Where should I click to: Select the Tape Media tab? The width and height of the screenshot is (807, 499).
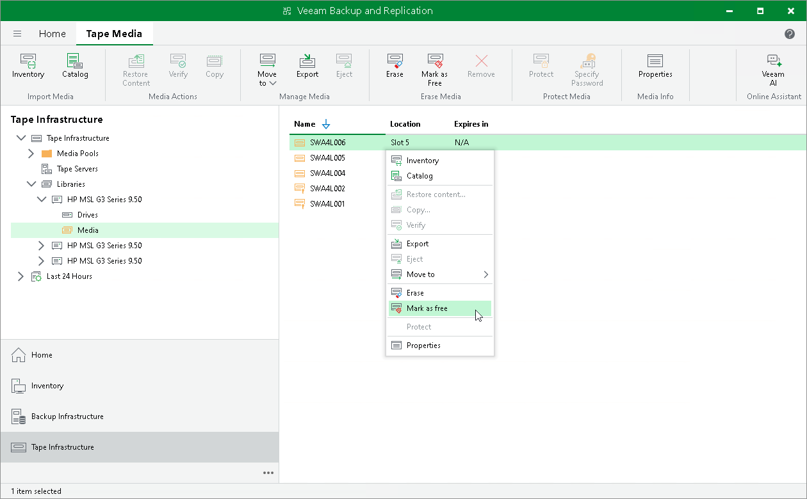pyautogui.click(x=114, y=34)
